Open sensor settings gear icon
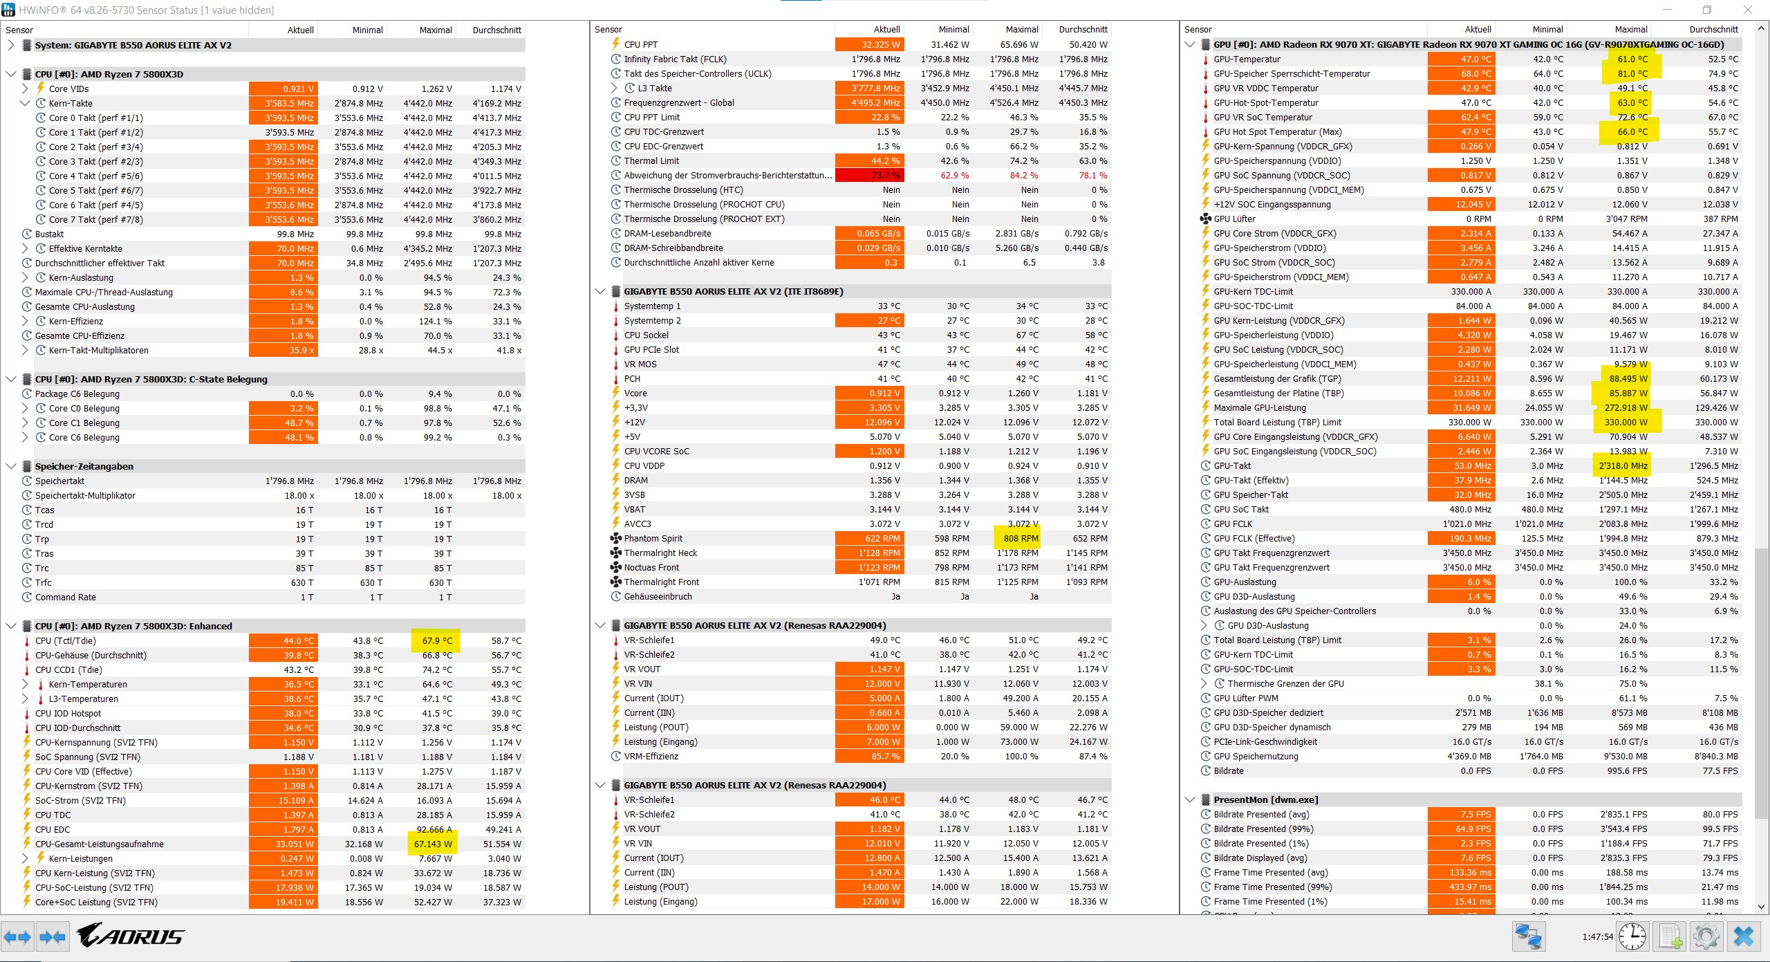Image resolution: width=1770 pixels, height=962 pixels. pyautogui.click(x=1706, y=937)
